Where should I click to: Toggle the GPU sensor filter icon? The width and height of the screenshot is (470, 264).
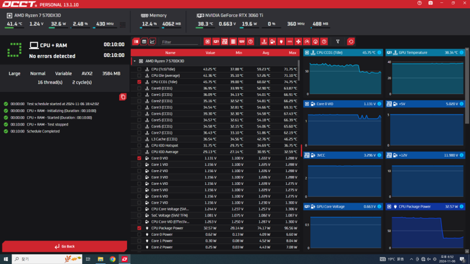point(216,42)
